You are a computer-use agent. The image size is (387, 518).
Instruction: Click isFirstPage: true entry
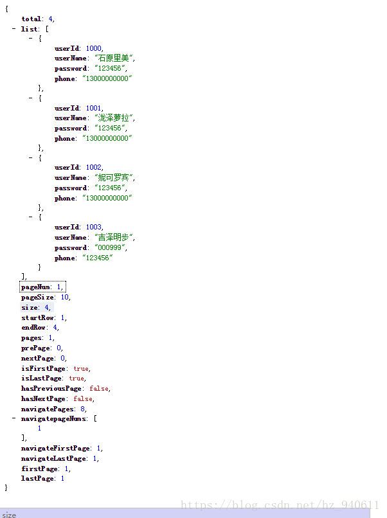click(55, 369)
